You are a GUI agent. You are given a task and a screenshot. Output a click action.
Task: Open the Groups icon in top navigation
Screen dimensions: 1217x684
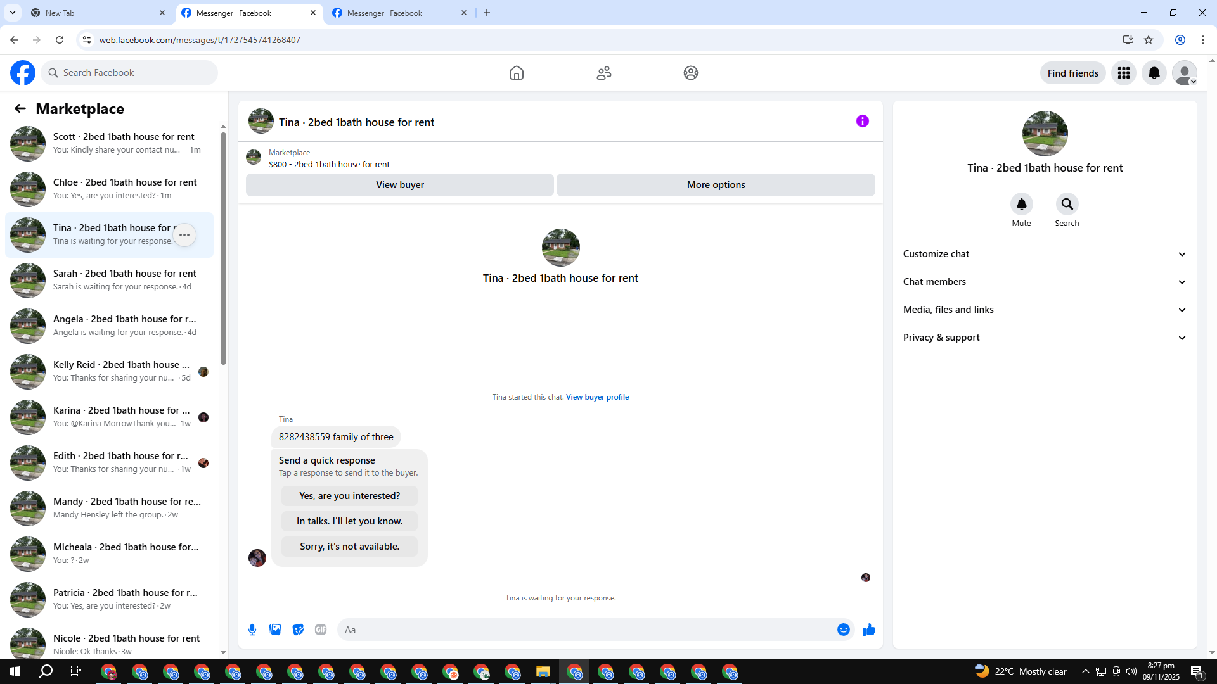691,73
